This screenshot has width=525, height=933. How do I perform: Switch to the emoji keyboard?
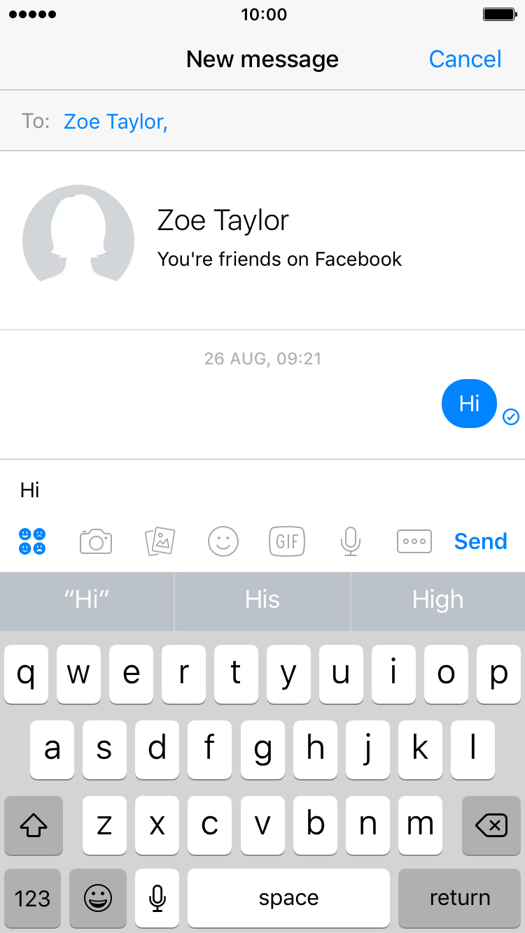pyautogui.click(x=98, y=898)
